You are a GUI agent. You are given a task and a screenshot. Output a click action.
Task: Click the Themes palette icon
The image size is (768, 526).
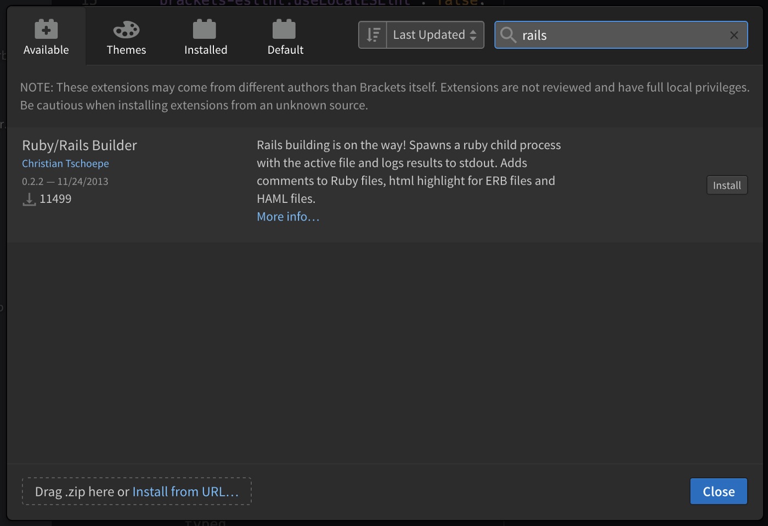126,30
